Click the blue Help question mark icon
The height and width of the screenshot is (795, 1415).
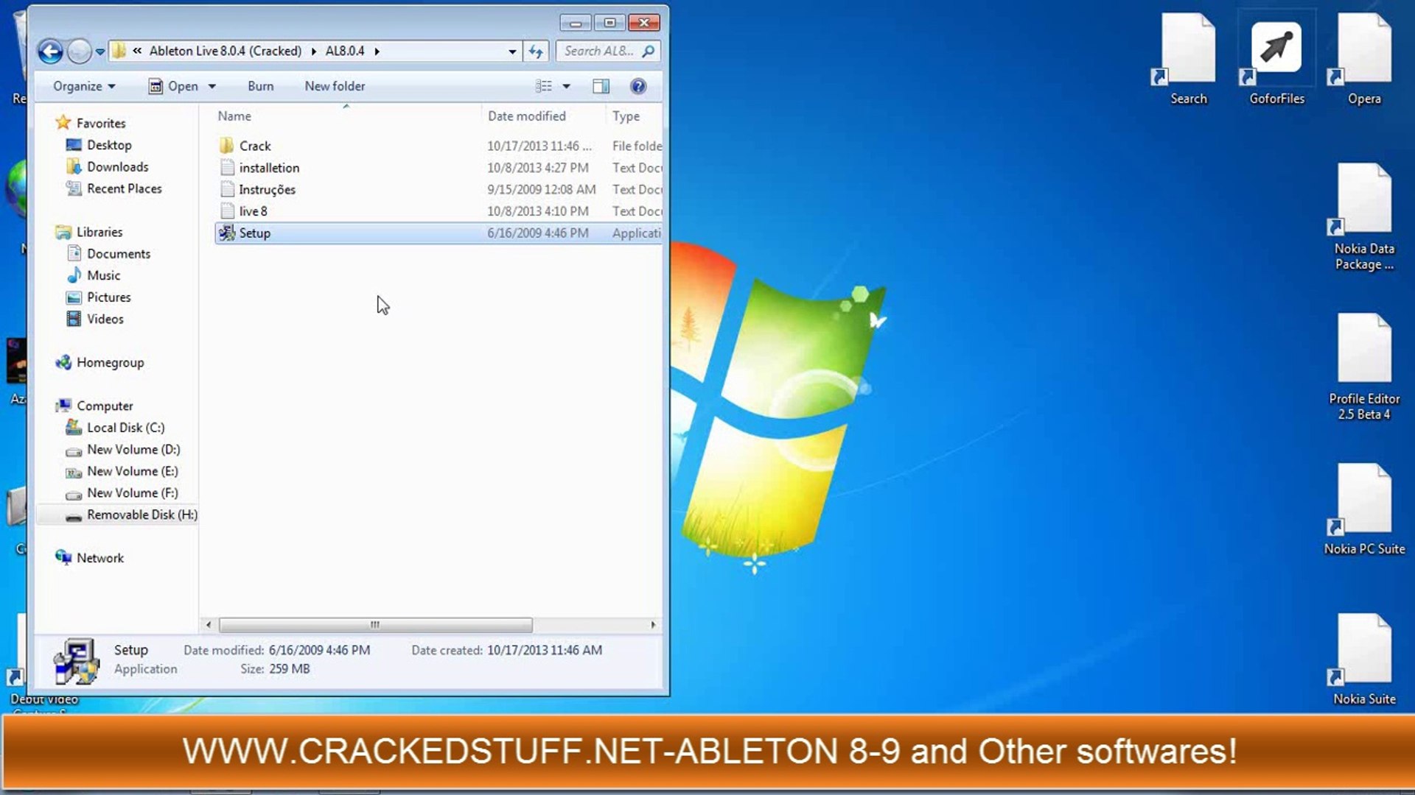(x=638, y=86)
